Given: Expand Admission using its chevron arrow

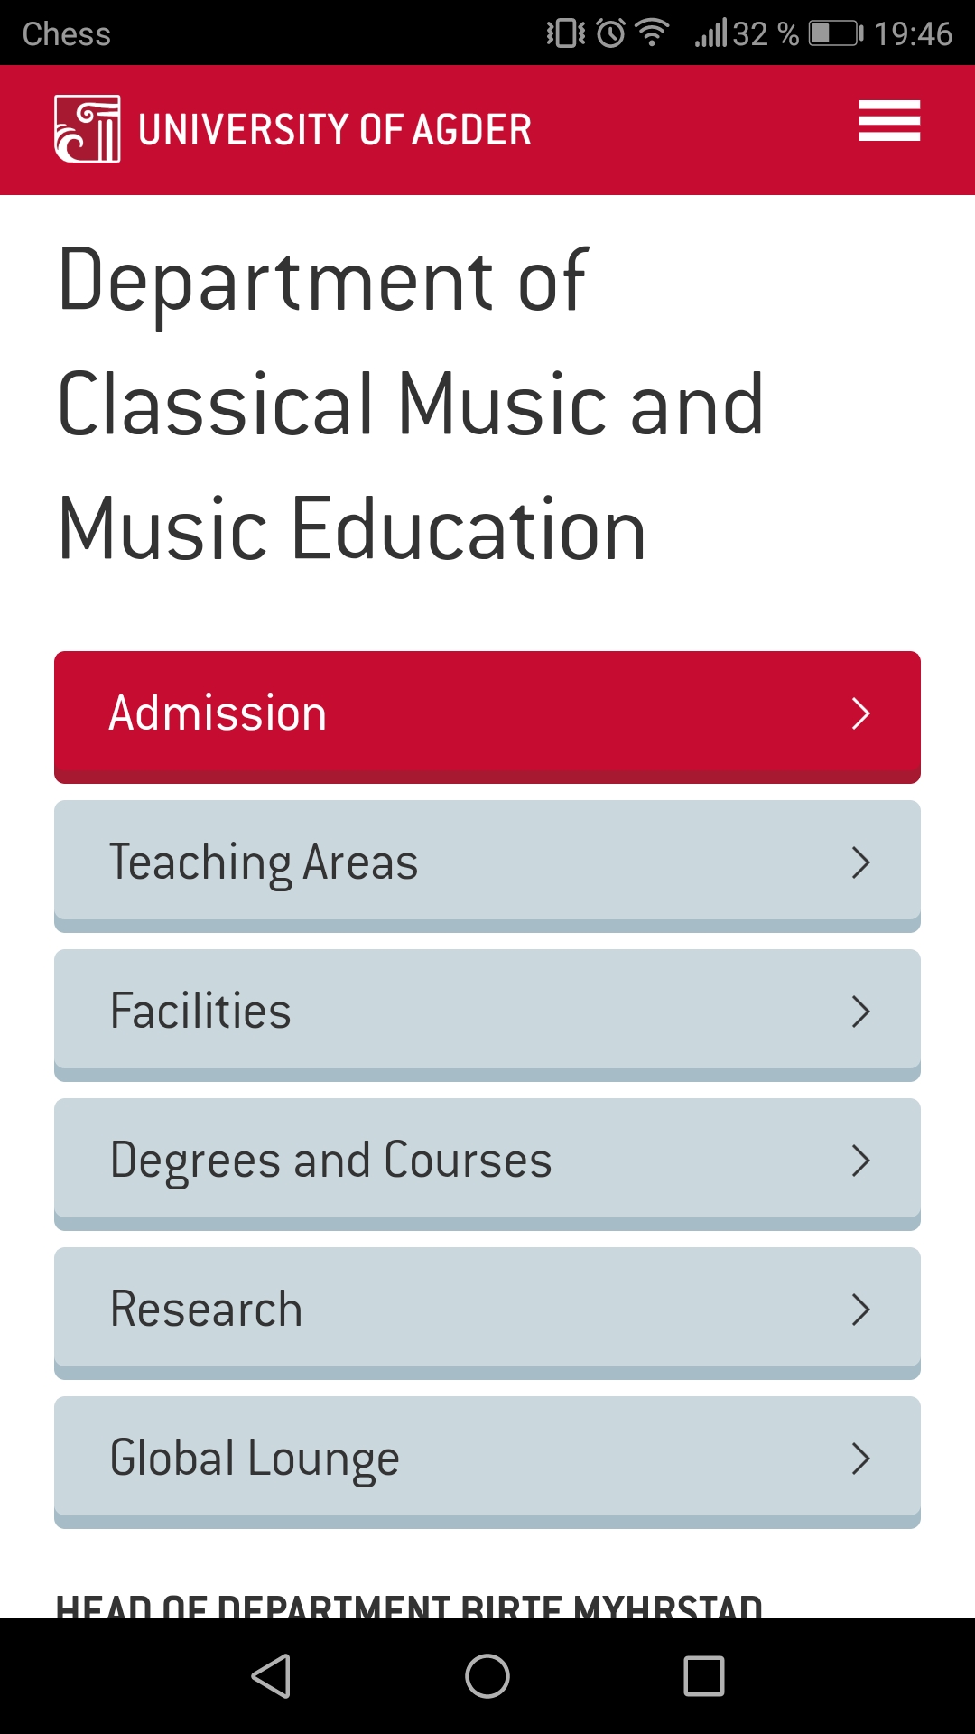Looking at the screenshot, I should coord(860,713).
